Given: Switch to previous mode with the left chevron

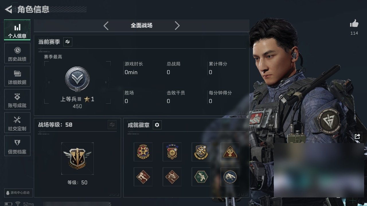Looking at the screenshot, I should tap(106, 26).
